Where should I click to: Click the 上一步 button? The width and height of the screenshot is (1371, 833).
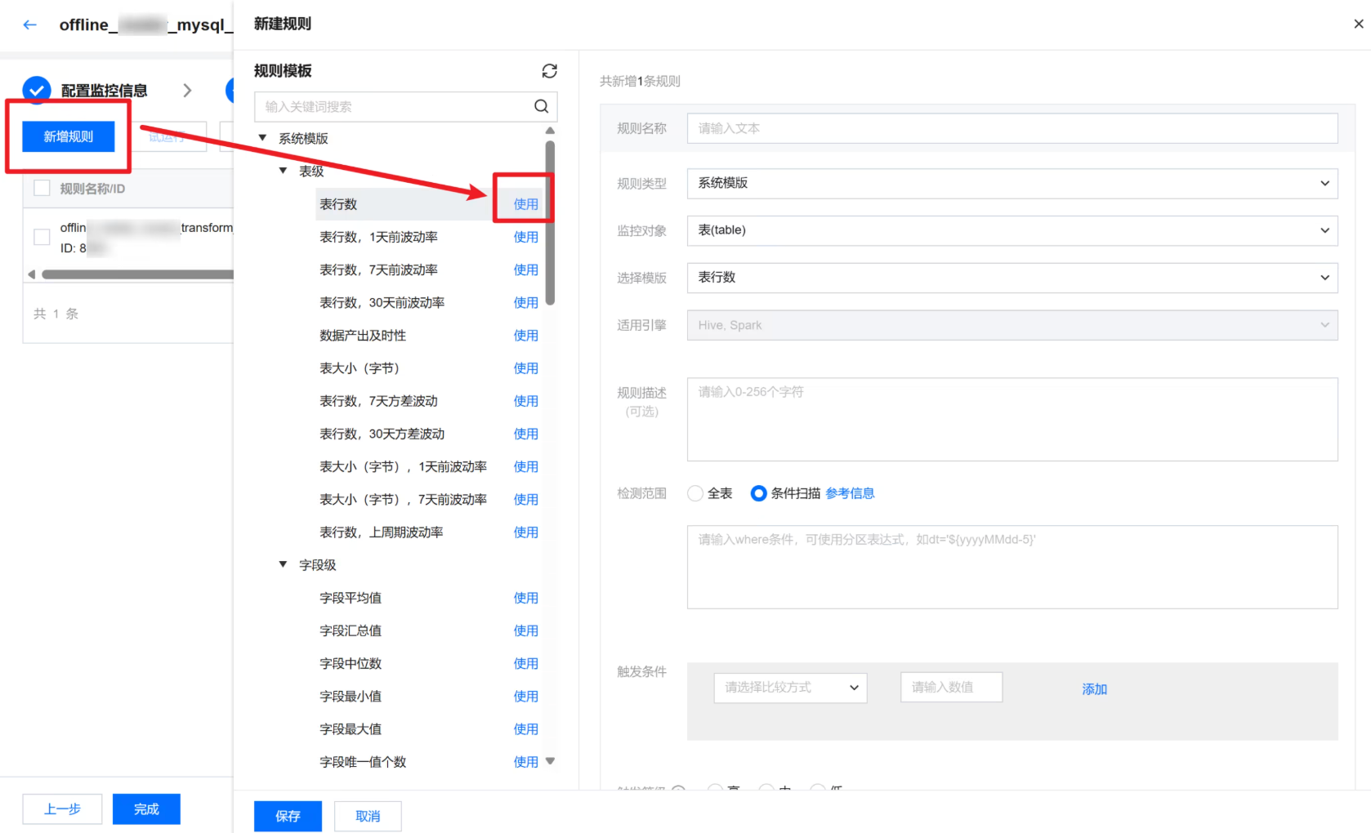point(62,809)
